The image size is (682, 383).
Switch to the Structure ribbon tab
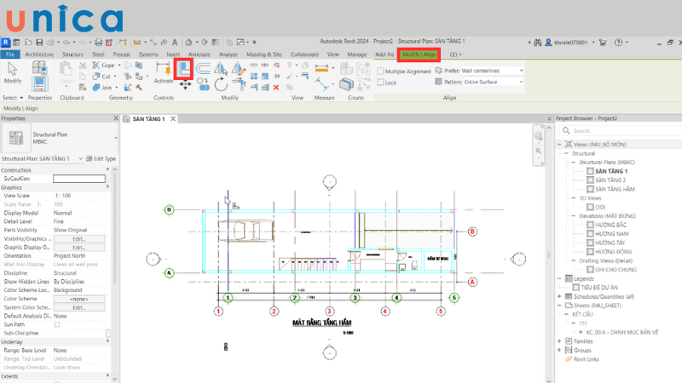72,54
